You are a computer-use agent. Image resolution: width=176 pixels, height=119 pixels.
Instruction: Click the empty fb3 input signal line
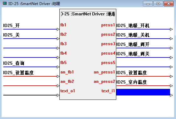pos(30,48)
